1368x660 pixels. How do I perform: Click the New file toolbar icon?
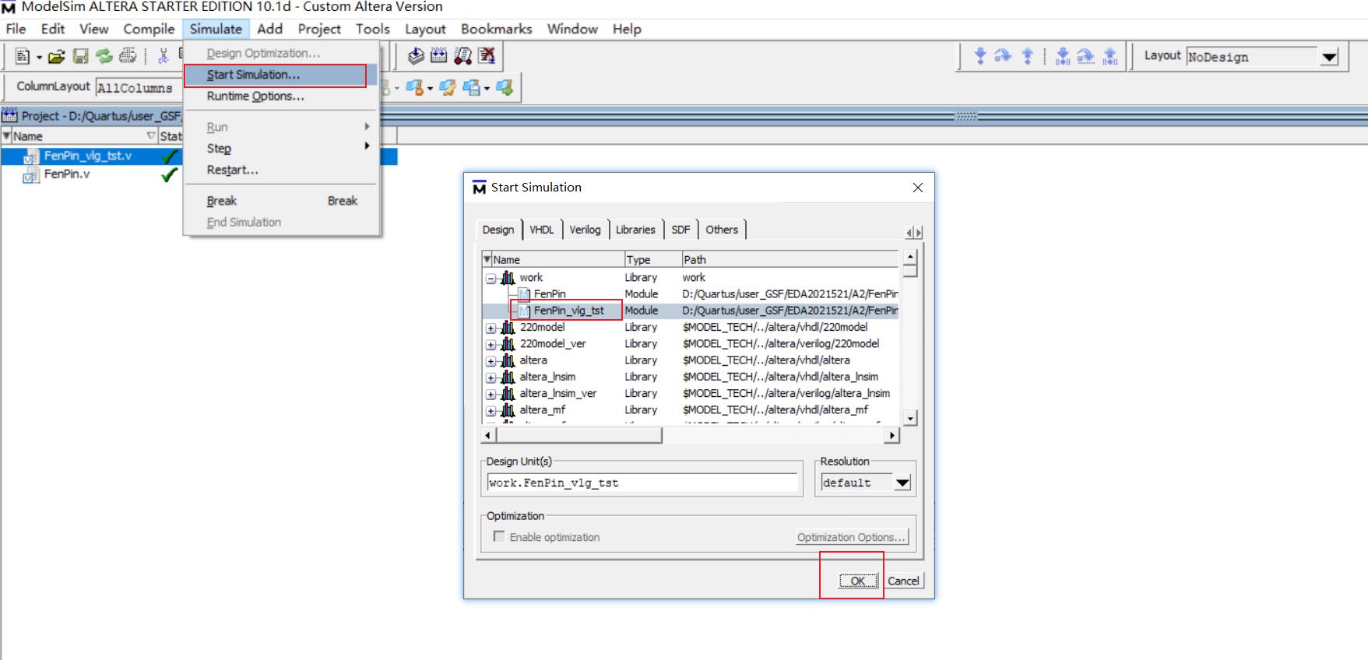(x=22, y=56)
